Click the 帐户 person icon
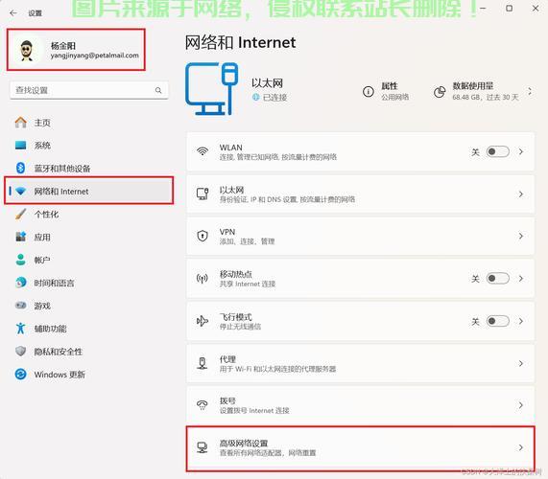The width and height of the screenshot is (548, 479). click(20, 260)
